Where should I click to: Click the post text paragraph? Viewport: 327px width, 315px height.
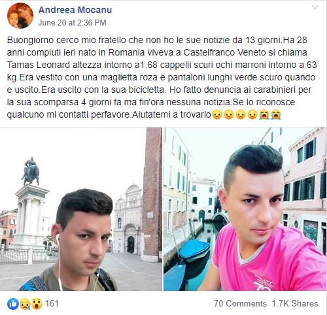pyautogui.click(x=162, y=77)
